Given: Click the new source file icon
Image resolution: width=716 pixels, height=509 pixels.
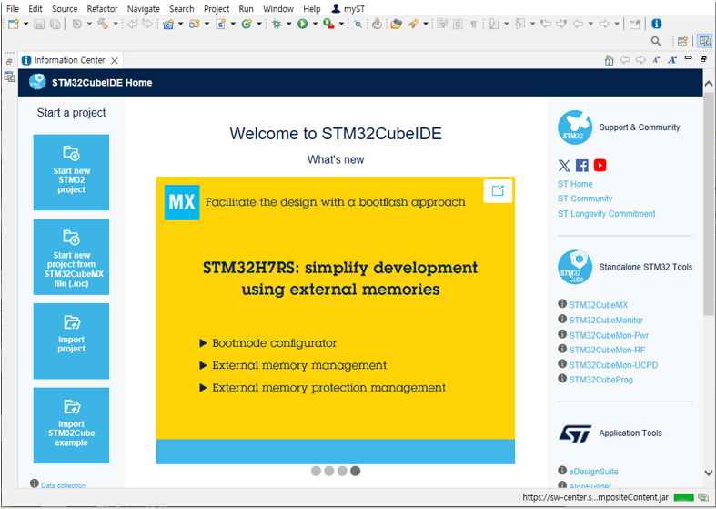Looking at the screenshot, I should [221, 24].
